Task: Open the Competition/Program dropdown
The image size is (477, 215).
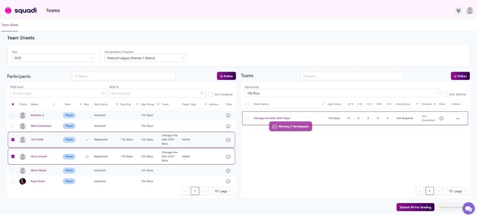Action: pyautogui.click(x=146, y=58)
